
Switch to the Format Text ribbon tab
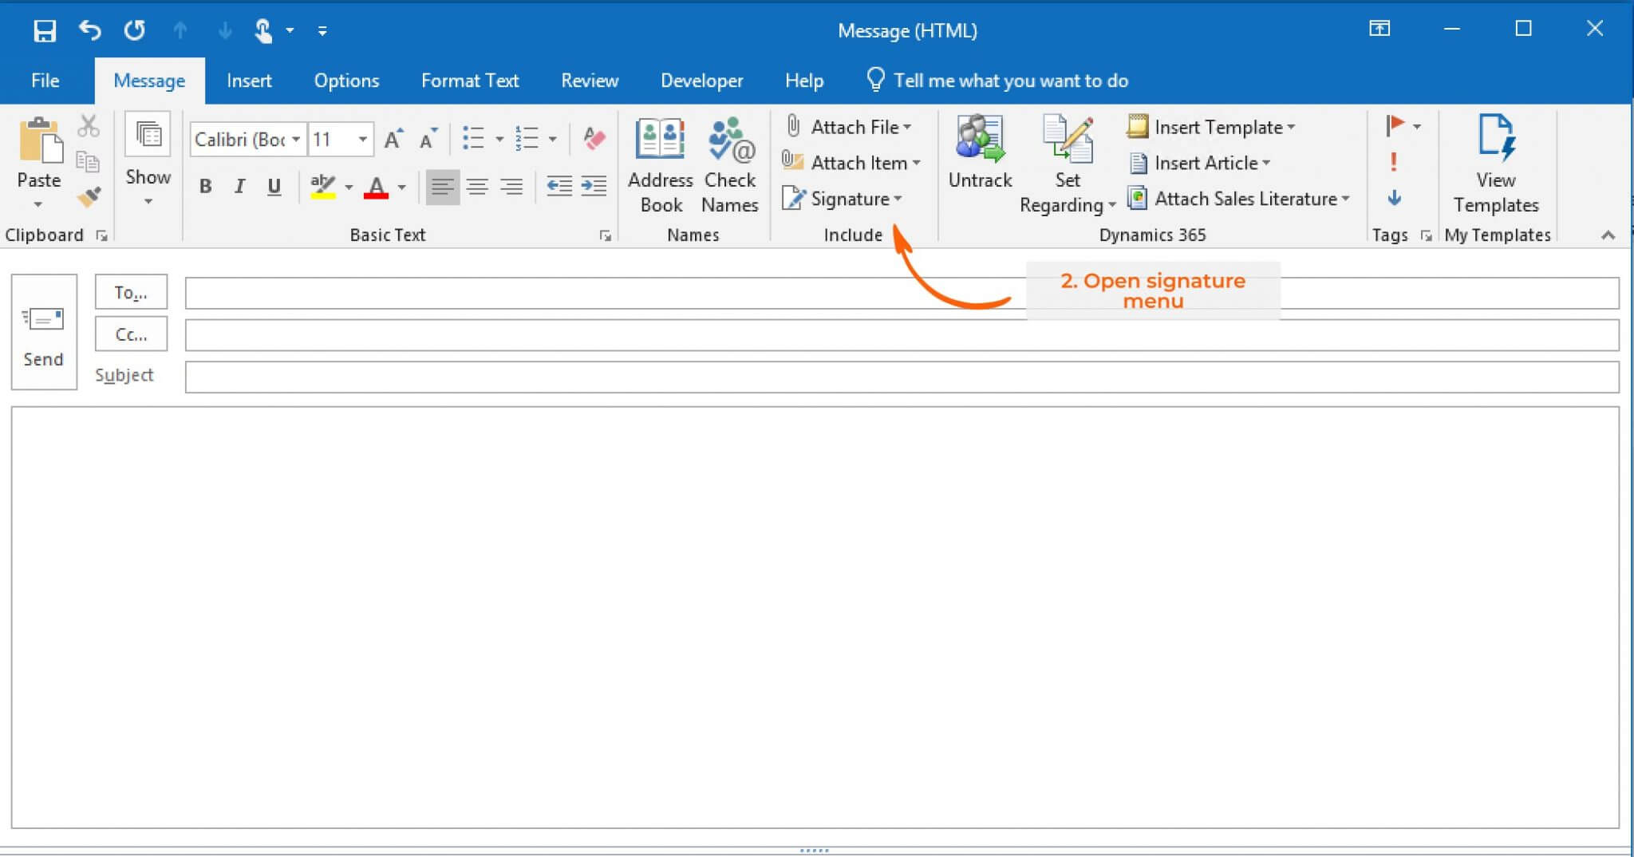point(469,80)
